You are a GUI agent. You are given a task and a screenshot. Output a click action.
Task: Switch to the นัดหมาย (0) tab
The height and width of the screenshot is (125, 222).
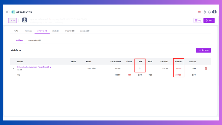[85, 31]
